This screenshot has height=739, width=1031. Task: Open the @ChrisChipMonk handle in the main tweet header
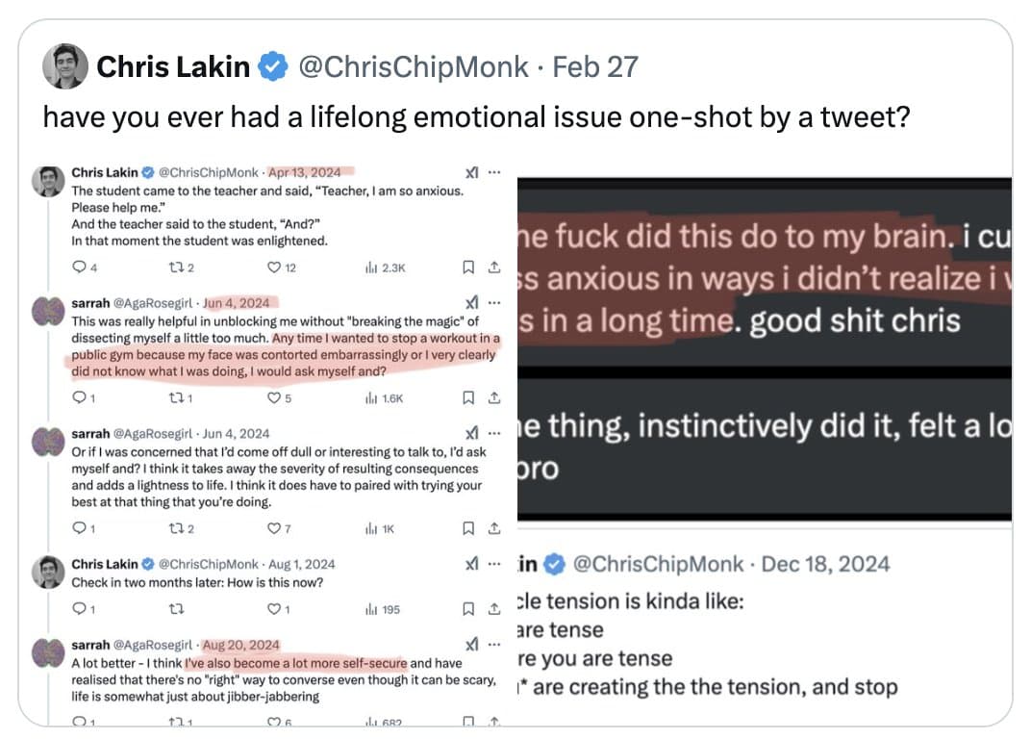tap(414, 66)
